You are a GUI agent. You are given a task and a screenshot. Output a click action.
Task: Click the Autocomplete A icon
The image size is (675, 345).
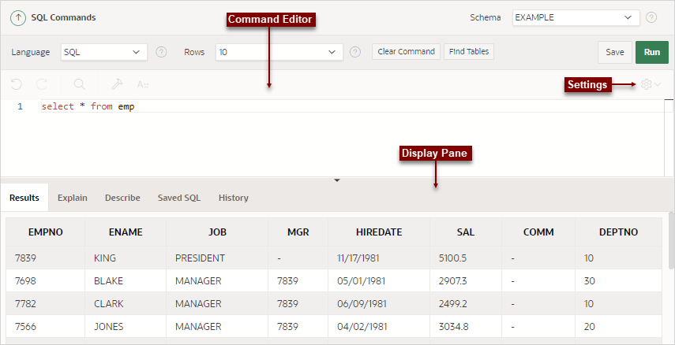[143, 84]
